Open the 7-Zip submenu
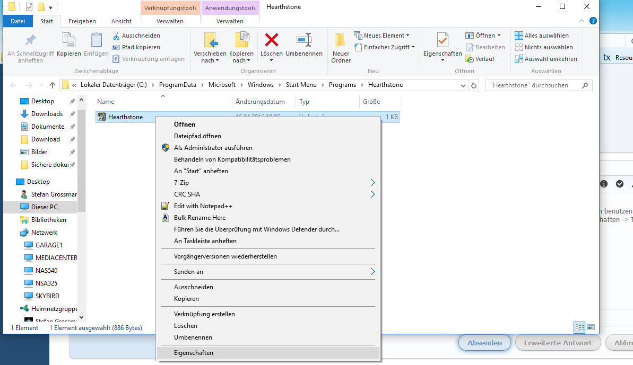Screen dimensions: 633x365 [x=268, y=182]
